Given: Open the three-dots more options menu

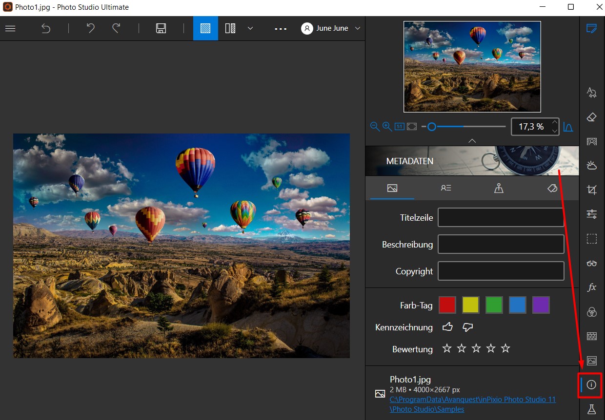Looking at the screenshot, I should tap(281, 29).
